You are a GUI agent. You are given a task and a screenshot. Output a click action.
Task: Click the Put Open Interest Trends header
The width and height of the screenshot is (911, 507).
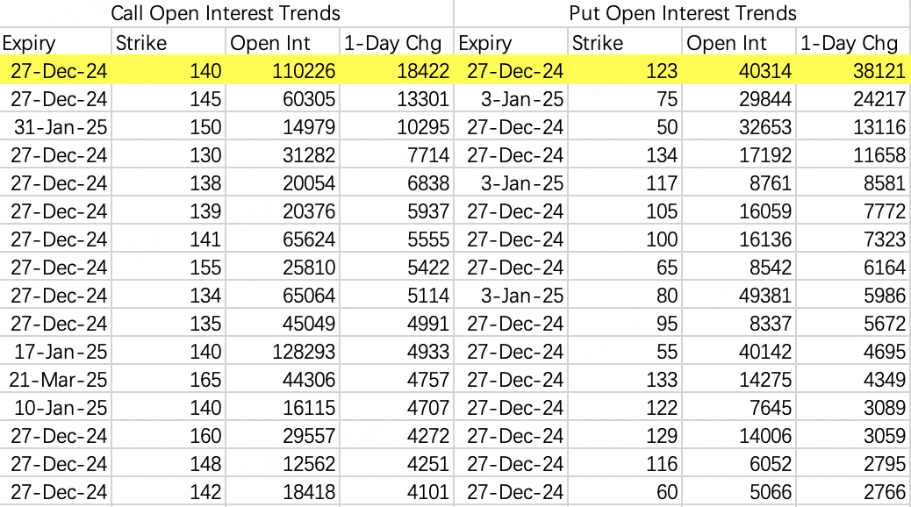tap(682, 13)
